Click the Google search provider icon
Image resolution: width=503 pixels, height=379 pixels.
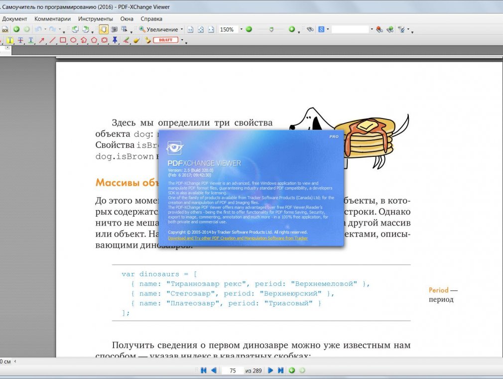point(321,29)
